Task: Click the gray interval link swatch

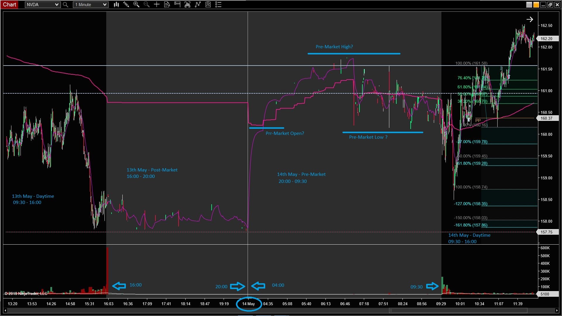Action: tap(529, 5)
